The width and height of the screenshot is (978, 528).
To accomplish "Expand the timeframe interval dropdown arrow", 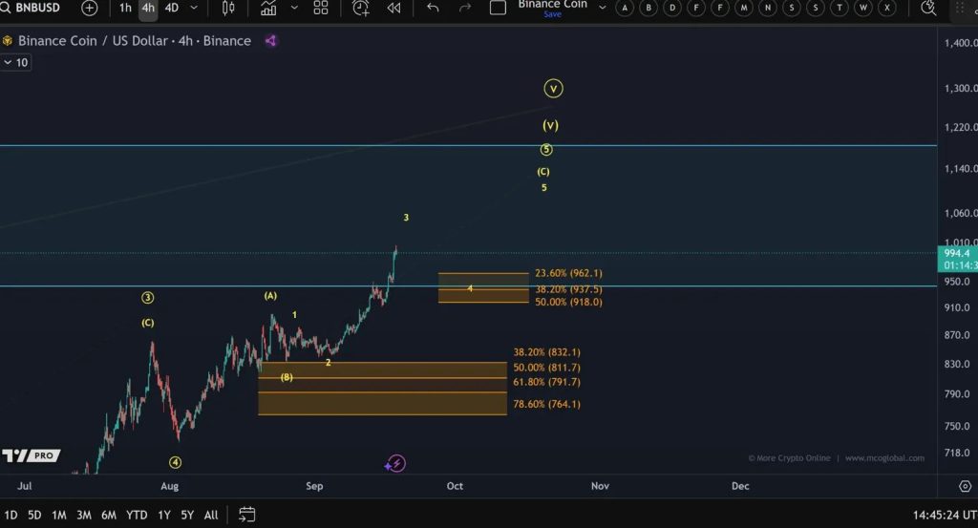I will tap(195, 8).
